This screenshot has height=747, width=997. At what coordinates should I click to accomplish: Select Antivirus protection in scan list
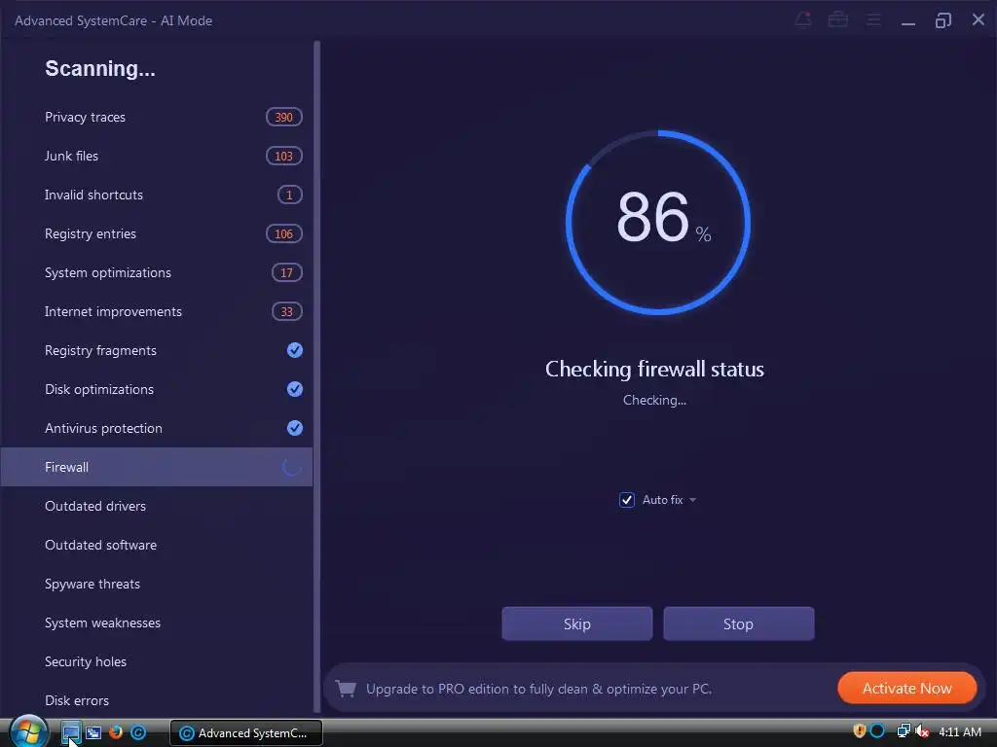pyautogui.click(x=157, y=428)
